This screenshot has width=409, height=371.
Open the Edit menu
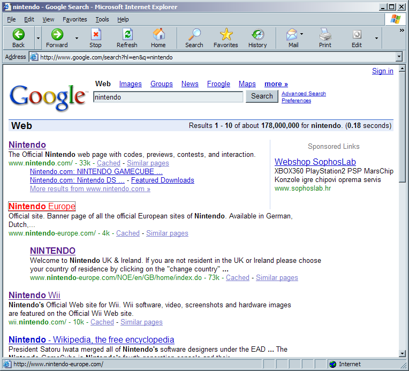coord(29,19)
